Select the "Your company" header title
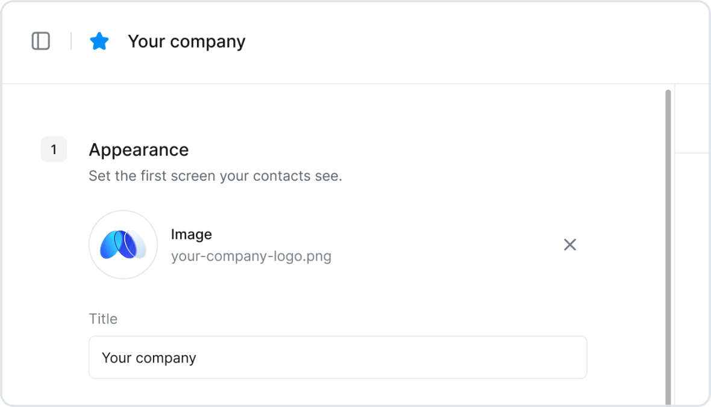Viewport: 711px width, 407px height. click(186, 42)
